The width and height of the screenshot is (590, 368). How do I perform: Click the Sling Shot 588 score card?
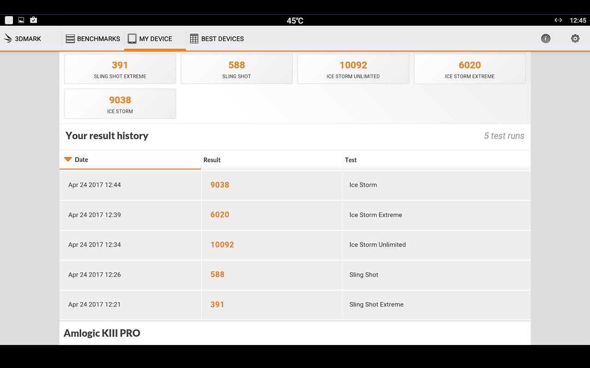[236, 69]
